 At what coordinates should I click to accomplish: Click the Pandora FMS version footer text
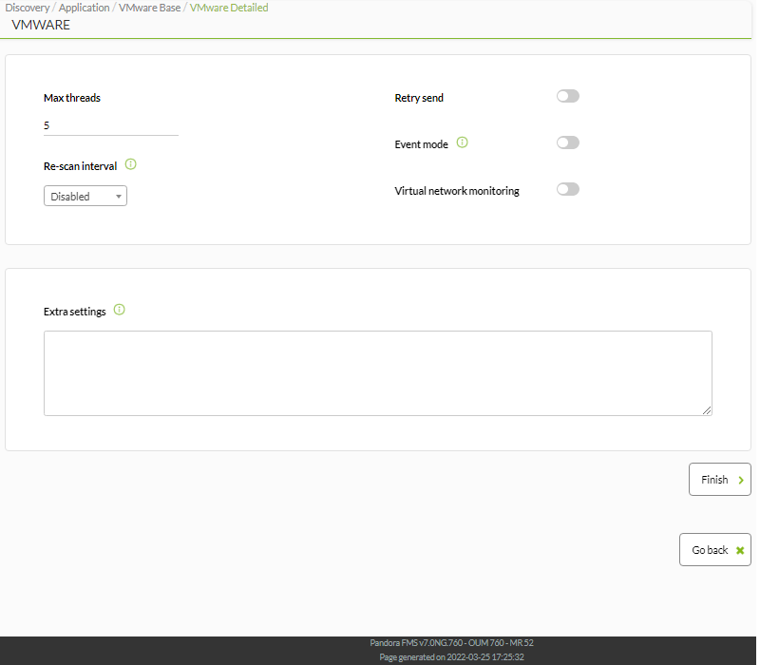click(x=452, y=643)
